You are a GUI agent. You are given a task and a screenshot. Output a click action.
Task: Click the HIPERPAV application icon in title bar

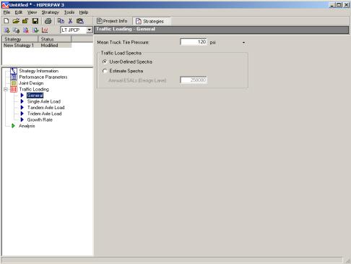tap(5, 5)
